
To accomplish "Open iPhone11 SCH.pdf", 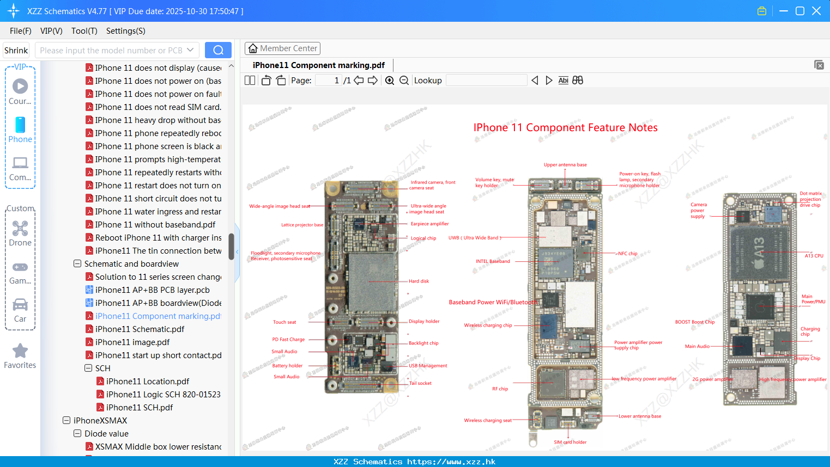I will point(140,408).
